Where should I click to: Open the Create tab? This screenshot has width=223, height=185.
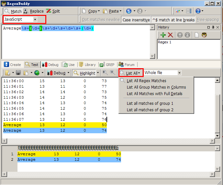tap(13, 65)
